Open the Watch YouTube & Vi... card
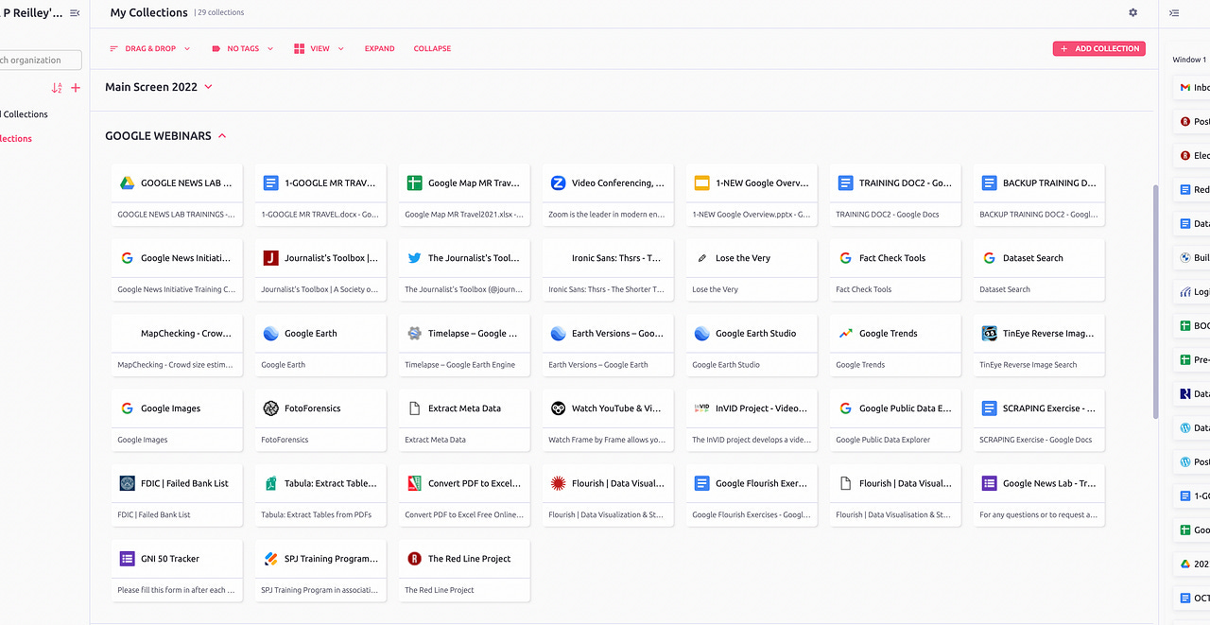 point(608,420)
